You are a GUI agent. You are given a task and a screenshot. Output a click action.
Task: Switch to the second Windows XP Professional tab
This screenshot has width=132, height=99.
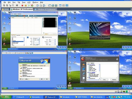(45, 9)
